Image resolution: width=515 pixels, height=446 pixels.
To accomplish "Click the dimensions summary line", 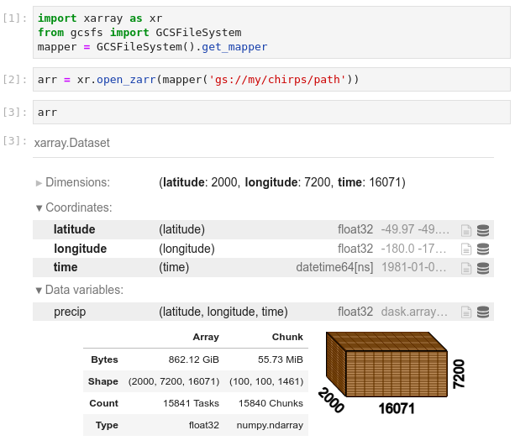I will pos(282,182).
